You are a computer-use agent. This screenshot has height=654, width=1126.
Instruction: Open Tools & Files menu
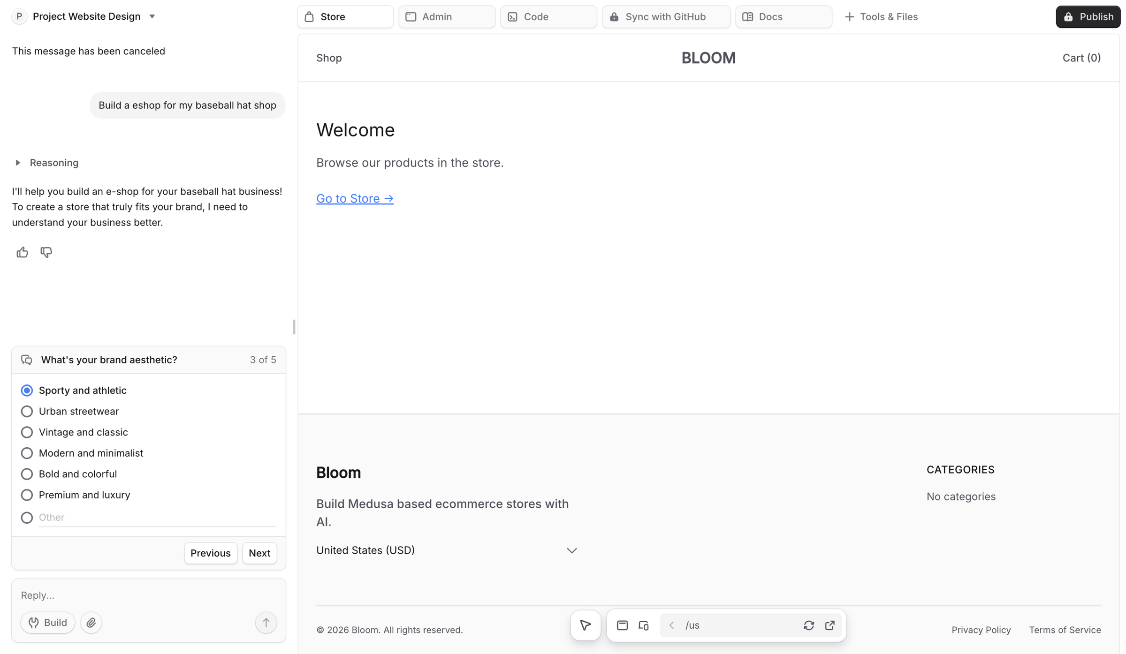point(881,17)
